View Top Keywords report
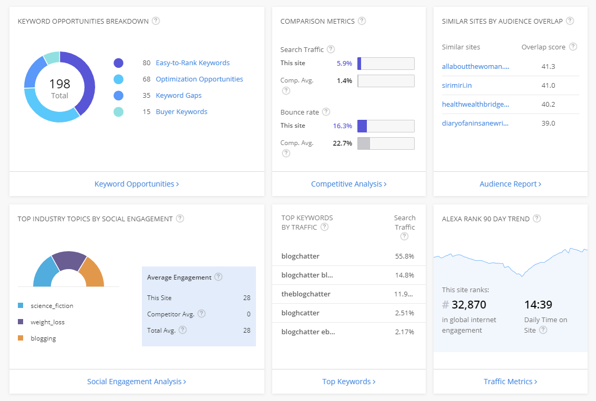The image size is (596, 401). [348, 382]
